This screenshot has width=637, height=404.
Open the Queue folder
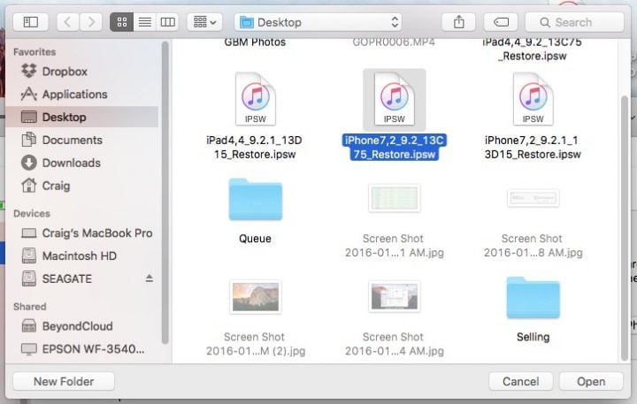pos(255,199)
